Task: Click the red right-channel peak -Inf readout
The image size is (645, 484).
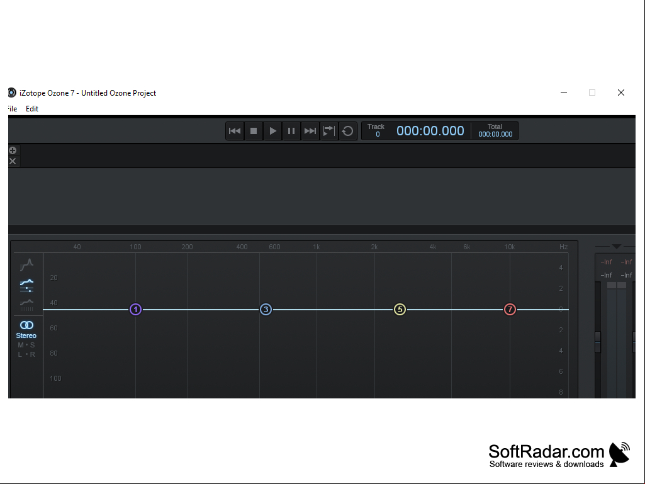Action: [x=626, y=262]
